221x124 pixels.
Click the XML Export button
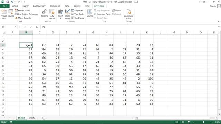coord(117,14)
